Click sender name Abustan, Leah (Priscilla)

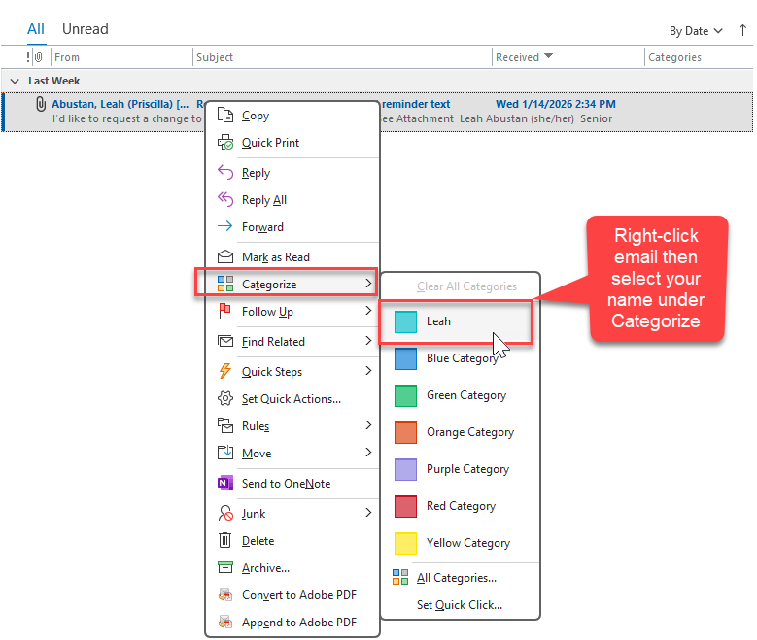pos(120,104)
